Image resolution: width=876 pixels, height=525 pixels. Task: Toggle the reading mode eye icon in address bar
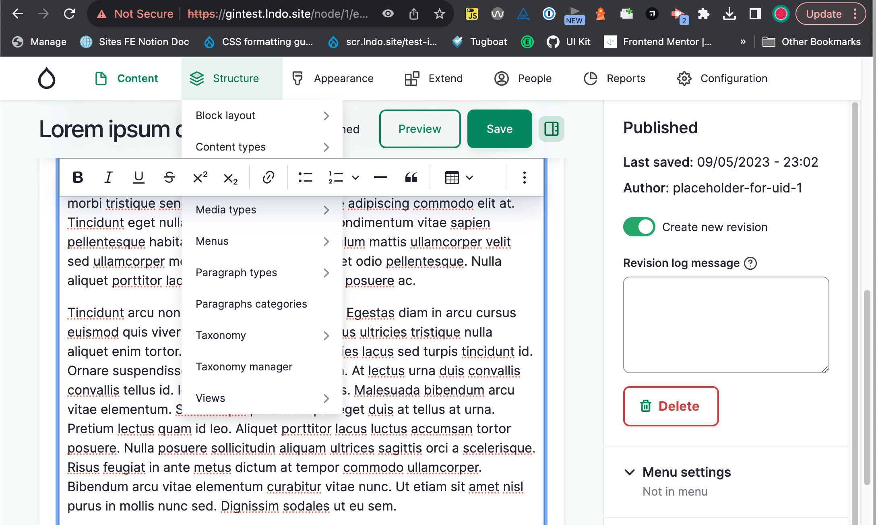coord(388,13)
